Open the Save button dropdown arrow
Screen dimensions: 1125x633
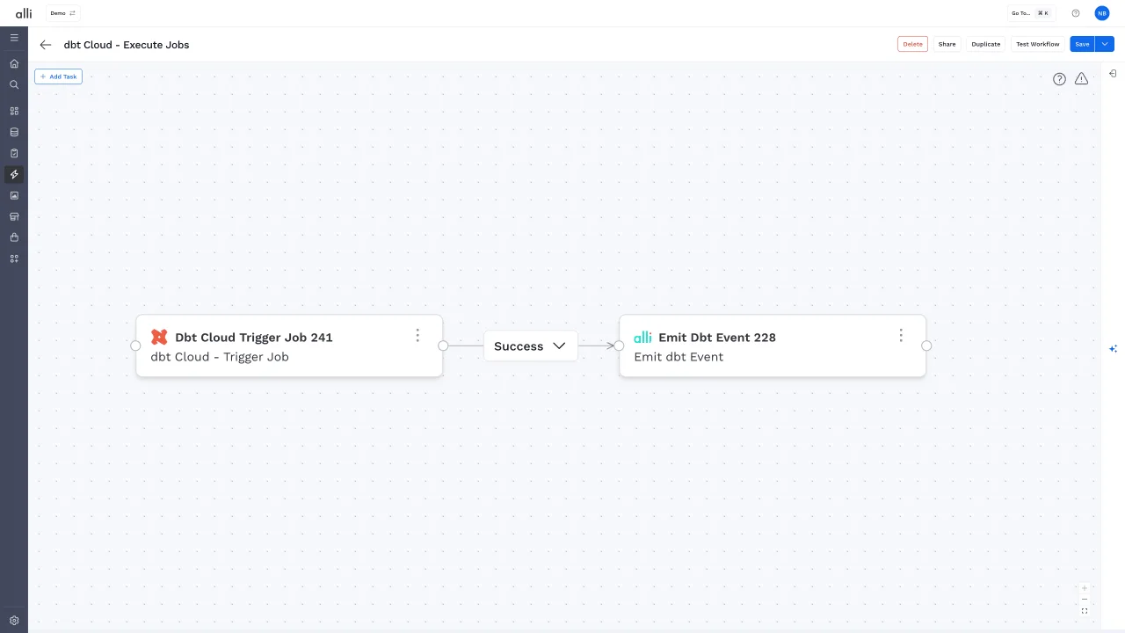1105,44
